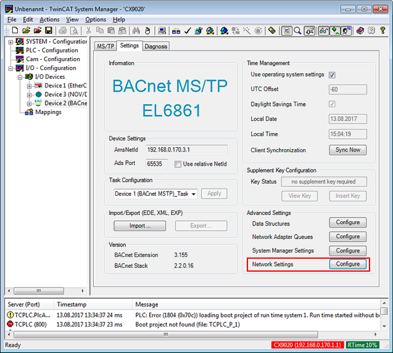The width and height of the screenshot is (393, 353).
Task: Click the green RTime 10% status indicator
Action: (x=362, y=345)
